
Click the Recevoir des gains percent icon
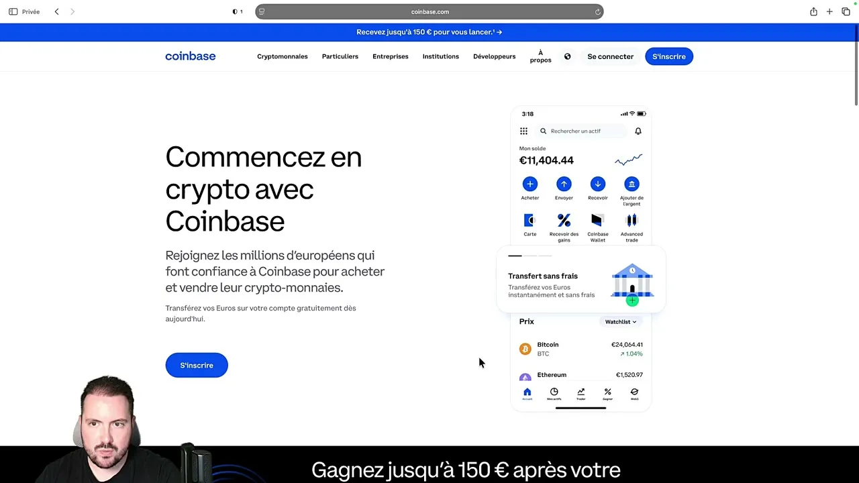tap(564, 220)
